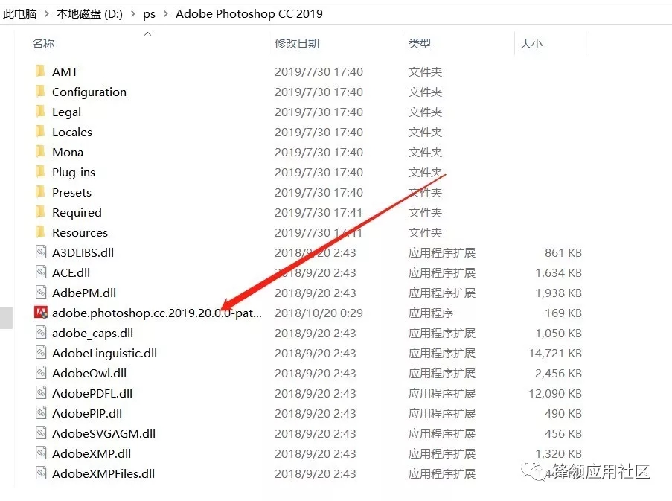Click the 14,721 KB size value
This screenshot has width=672, height=501.
(555, 353)
